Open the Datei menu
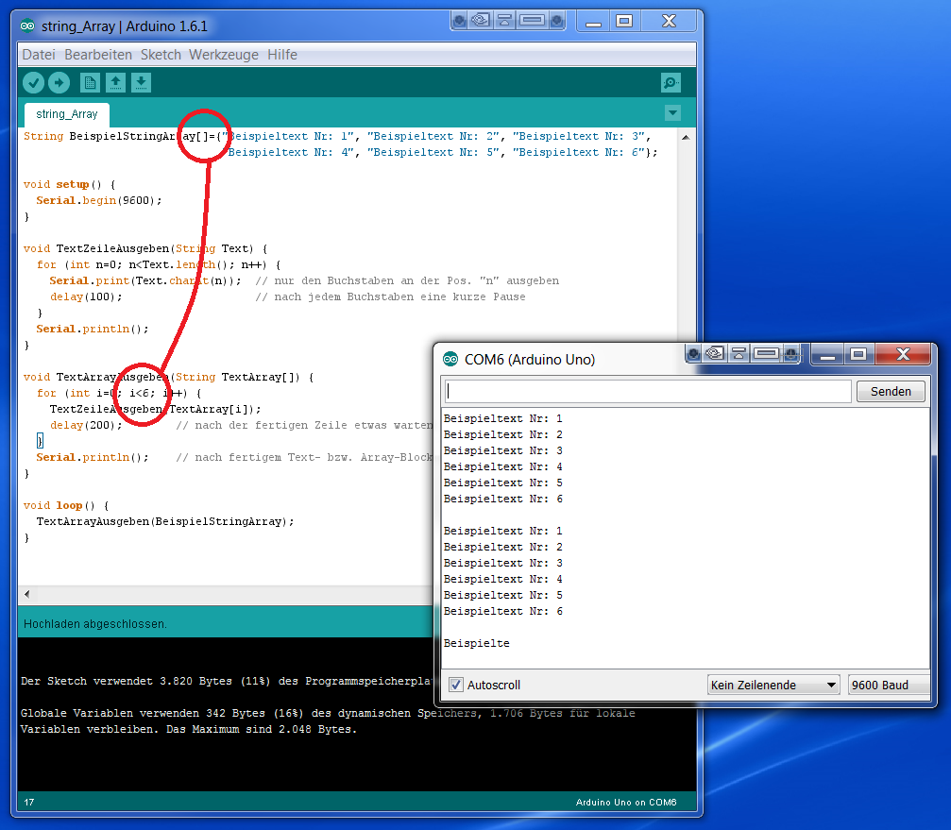Viewport: 951px width, 830px height. coord(39,55)
